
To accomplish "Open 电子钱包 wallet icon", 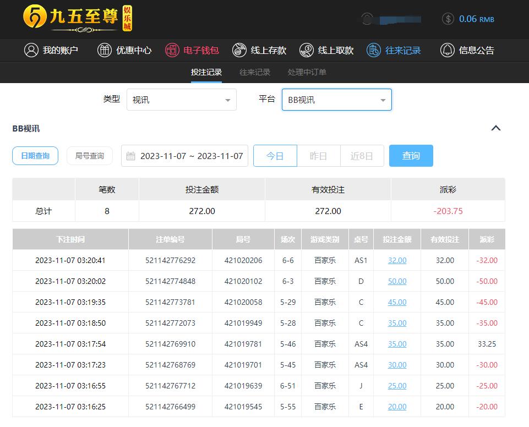I will (x=172, y=50).
